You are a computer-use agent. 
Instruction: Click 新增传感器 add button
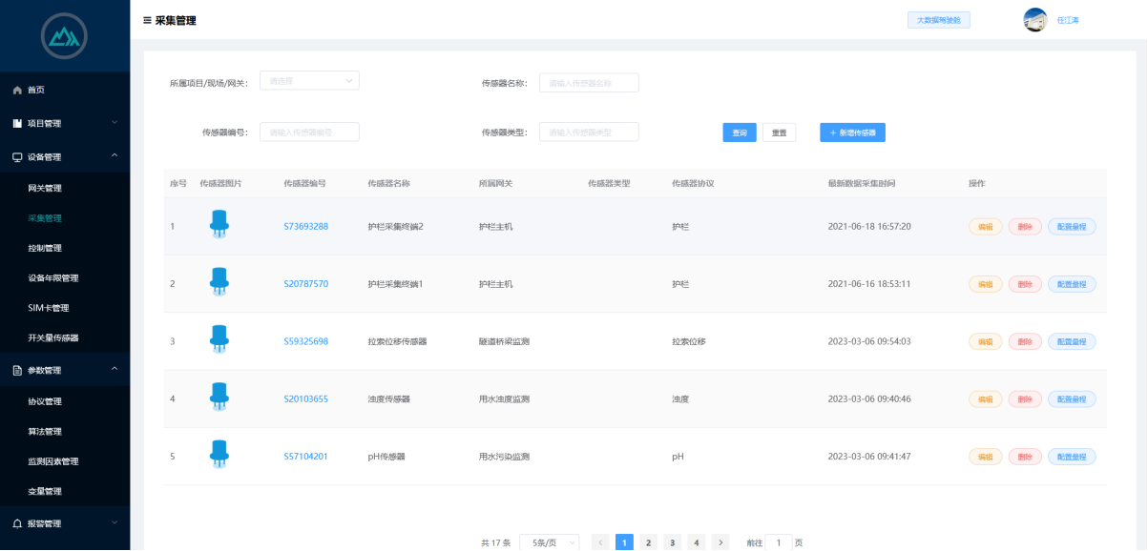pyautogui.click(x=852, y=133)
